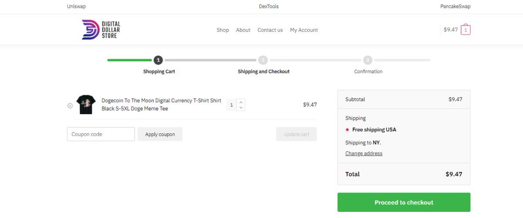Viewport: 523px width, 218px height.
Task: Increase T-shirt quantity with up arrow
Action: [x=241, y=102]
